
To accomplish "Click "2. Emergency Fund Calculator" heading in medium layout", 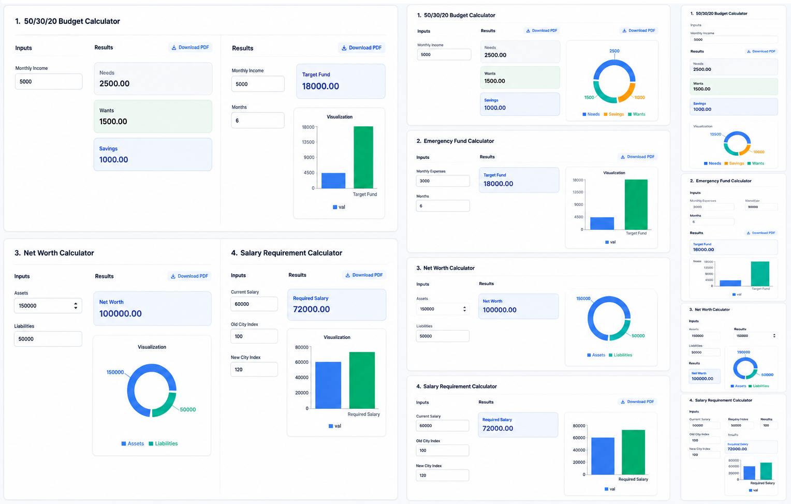I will tap(456, 141).
